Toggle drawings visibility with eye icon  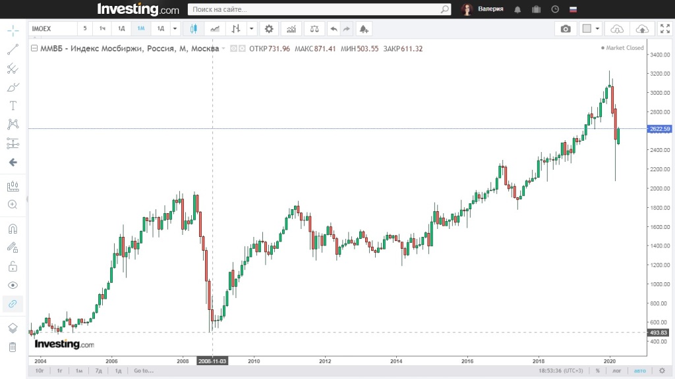(x=13, y=285)
